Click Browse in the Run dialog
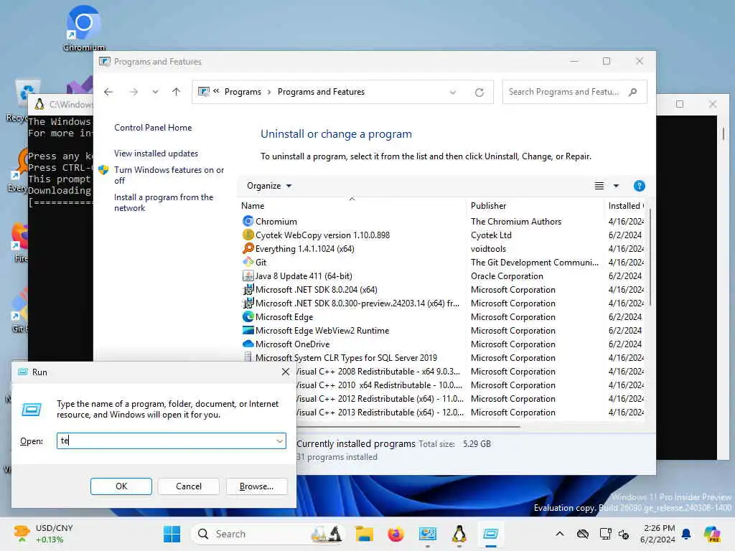Screen dimensions: 735x551 256,486
